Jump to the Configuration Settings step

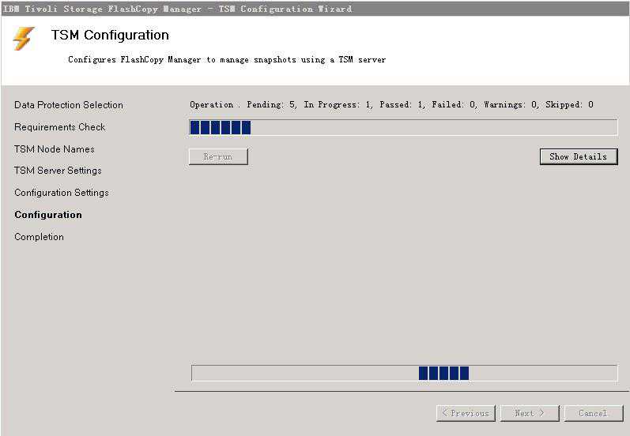click(x=62, y=193)
